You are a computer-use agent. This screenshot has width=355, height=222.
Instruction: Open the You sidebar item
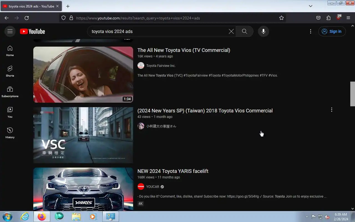click(10, 113)
